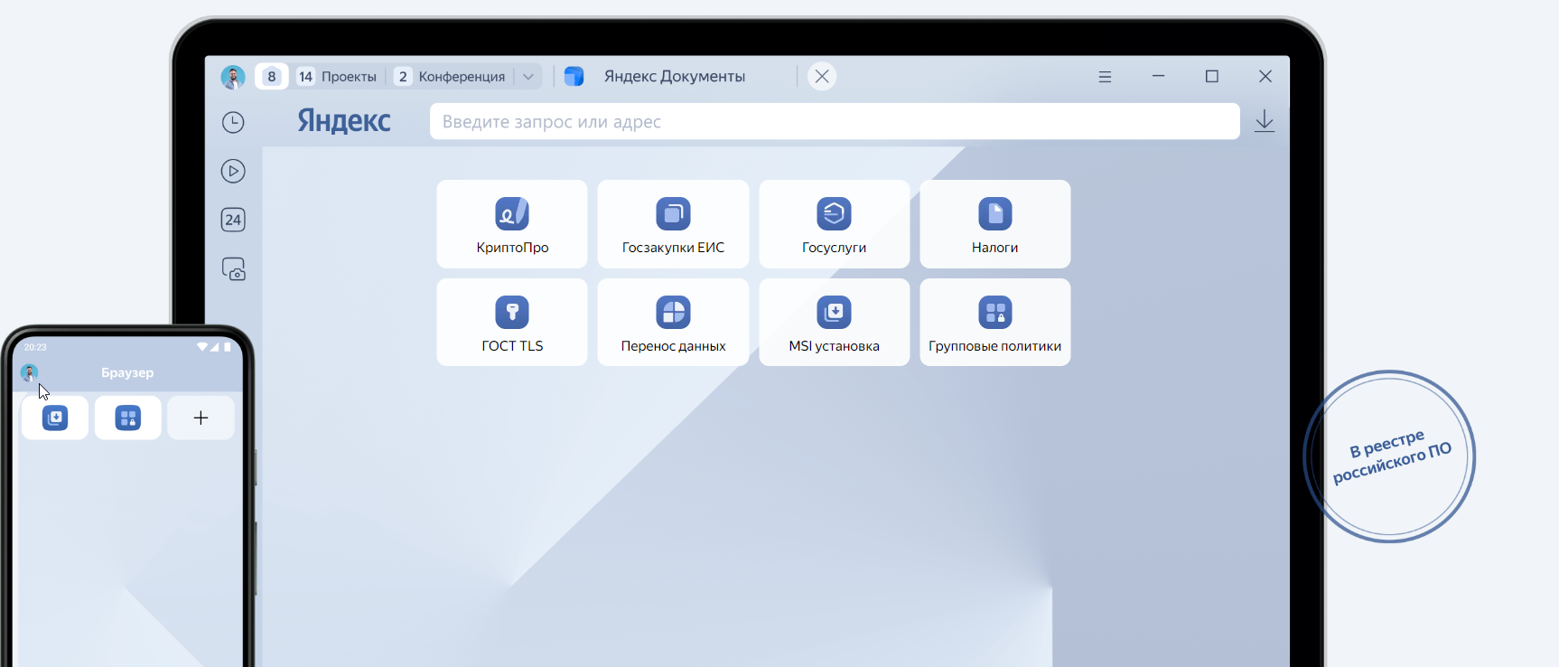The width and height of the screenshot is (1559, 667).
Task: Select the Госуслуги shortcut tile
Action: [834, 224]
